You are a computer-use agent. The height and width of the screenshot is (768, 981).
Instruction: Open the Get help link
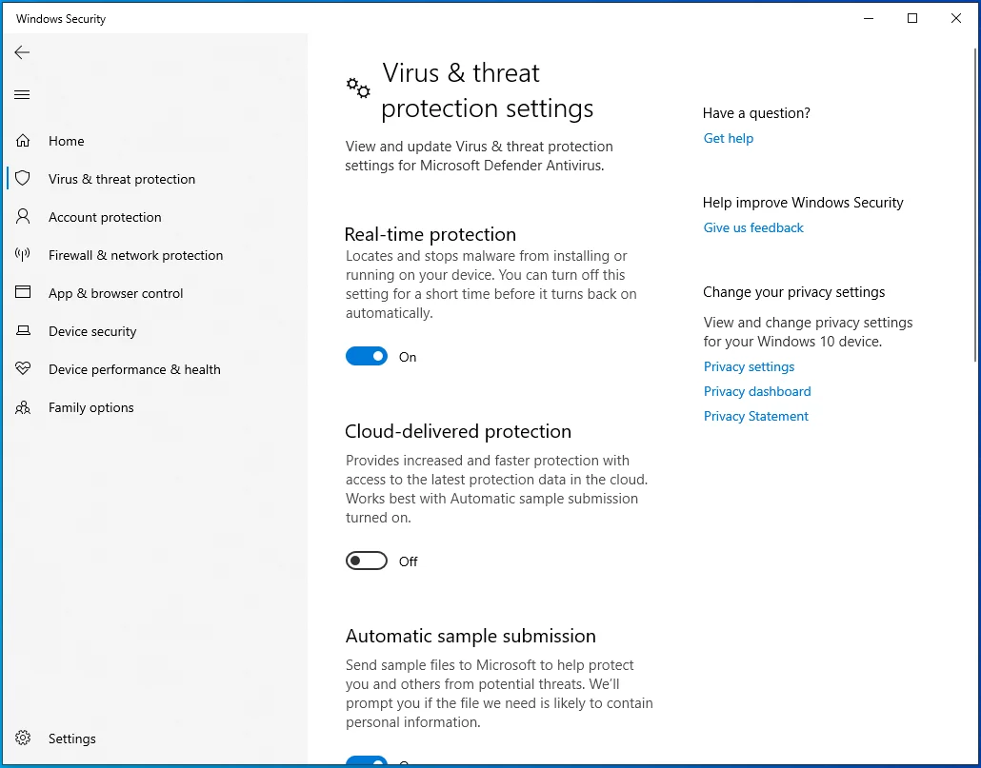(x=729, y=138)
